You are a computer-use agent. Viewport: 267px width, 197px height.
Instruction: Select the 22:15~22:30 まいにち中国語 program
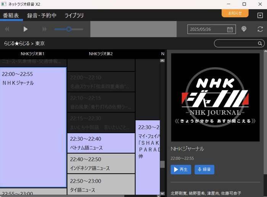point(101,122)
